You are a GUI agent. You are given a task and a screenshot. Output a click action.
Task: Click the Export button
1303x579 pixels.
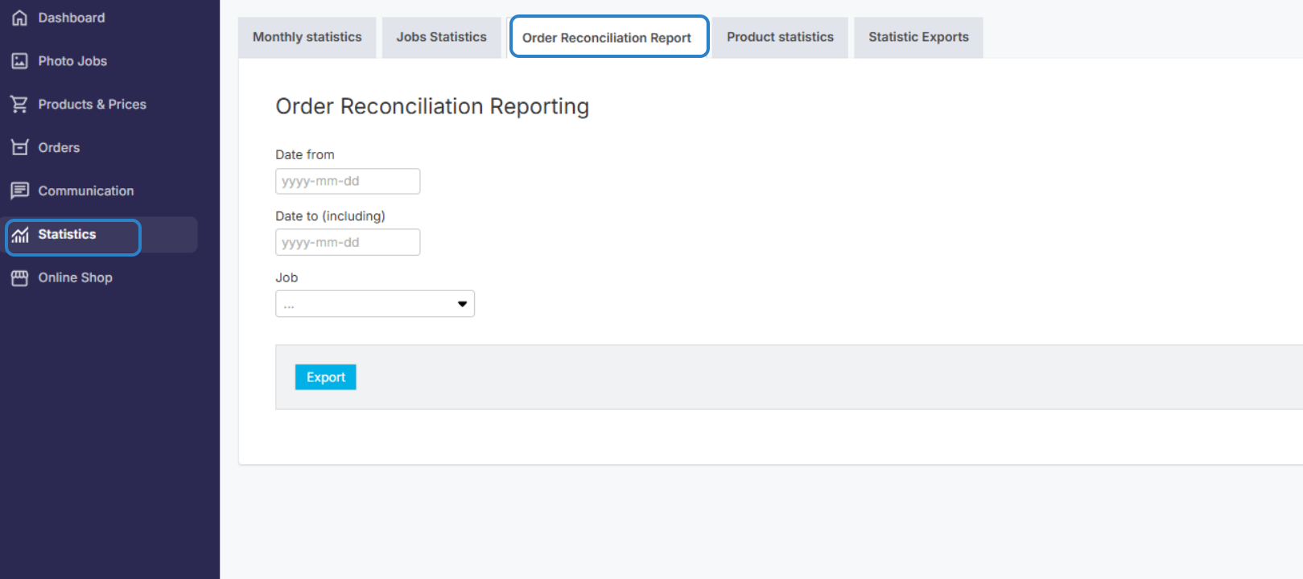pyautogui.click(x=326, y=377)
